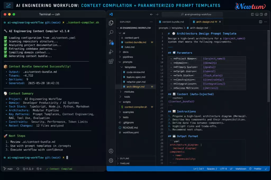Click the Context: Compiled status in terminal
The image size is (271, 180).
59,169
